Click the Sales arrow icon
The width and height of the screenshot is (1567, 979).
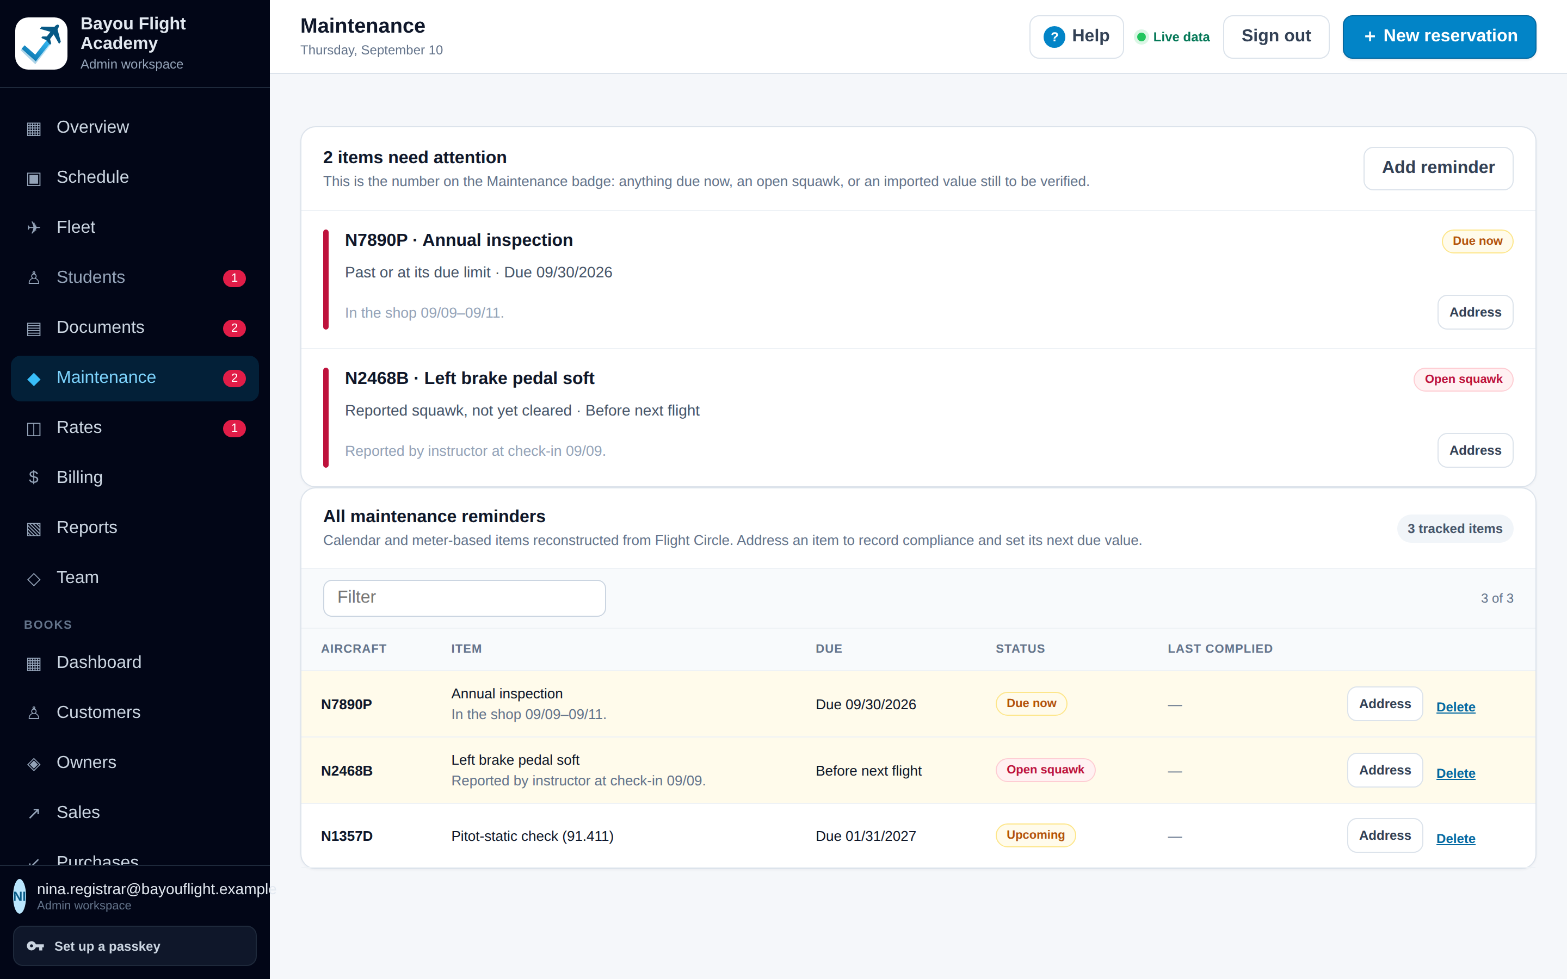pos(34,813)
